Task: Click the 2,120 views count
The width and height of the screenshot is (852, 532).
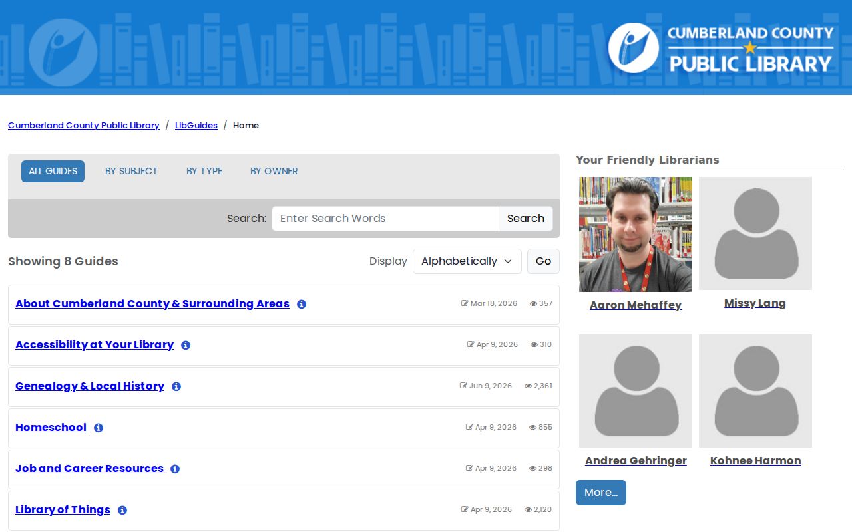Action: pyautogui.click(x=538, y=510)
